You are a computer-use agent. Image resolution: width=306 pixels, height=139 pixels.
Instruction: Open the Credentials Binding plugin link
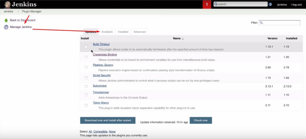click(105, 55)
